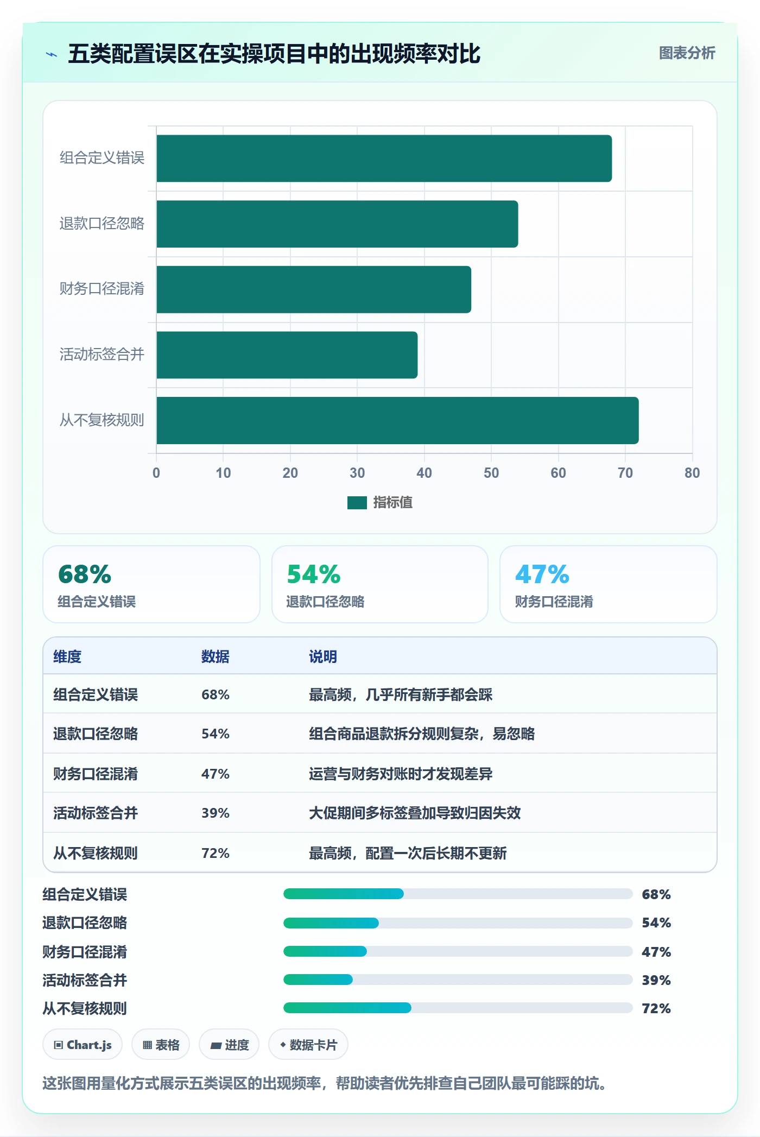This screenshot has width=760, height=1137.
Task: Click the 说明 table column header
Action: click(x=323, y=656)
